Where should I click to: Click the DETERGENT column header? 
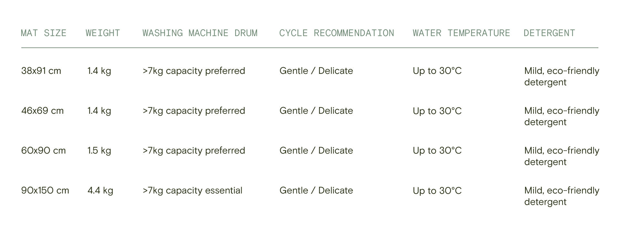[x=549, y=33]
